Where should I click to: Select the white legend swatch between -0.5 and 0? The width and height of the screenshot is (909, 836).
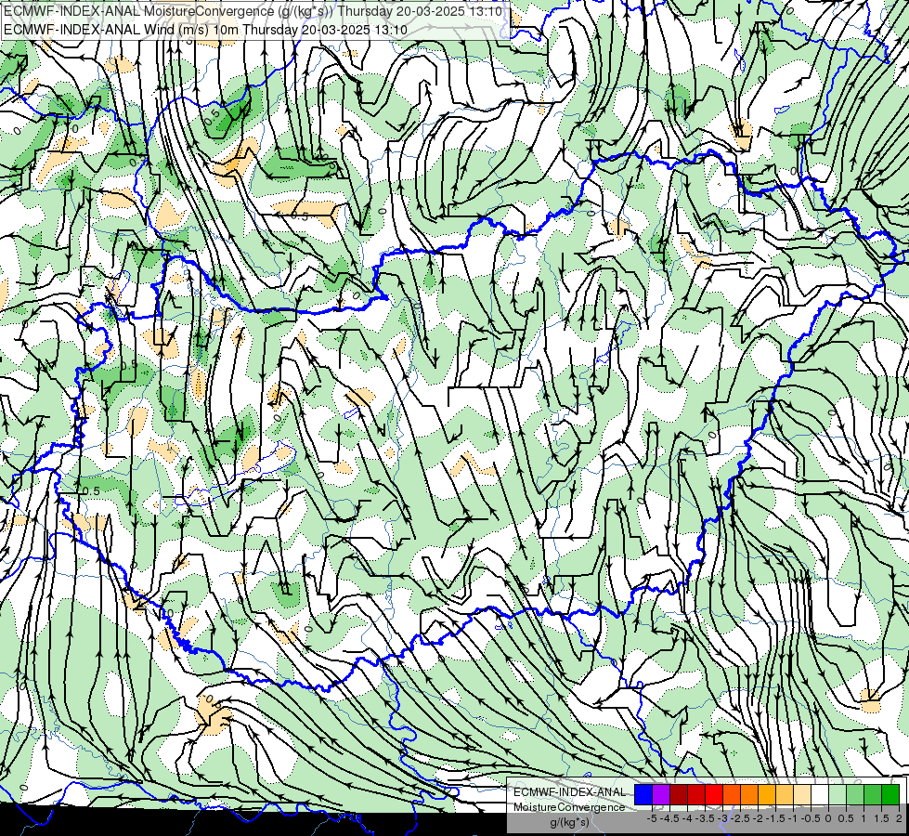820,794
